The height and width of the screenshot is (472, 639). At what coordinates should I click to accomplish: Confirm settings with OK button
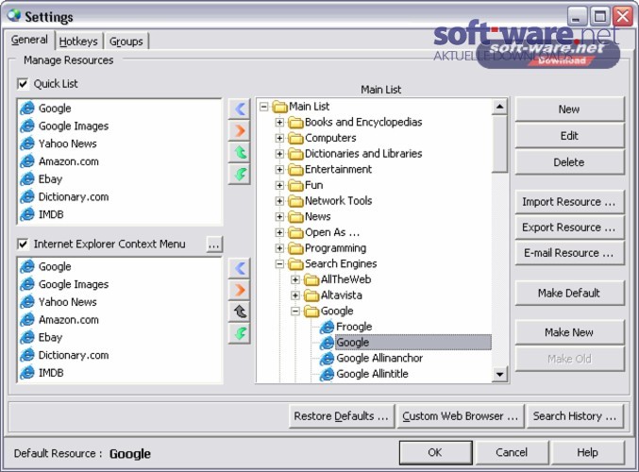435,452
